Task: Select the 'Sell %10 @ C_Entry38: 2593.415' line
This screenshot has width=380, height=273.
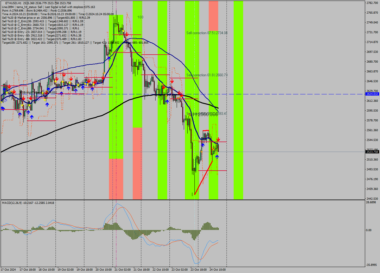Action: (42, 21)
